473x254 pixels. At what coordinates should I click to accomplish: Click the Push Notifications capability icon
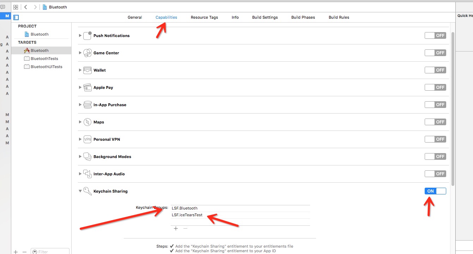(x=87, y=36)
